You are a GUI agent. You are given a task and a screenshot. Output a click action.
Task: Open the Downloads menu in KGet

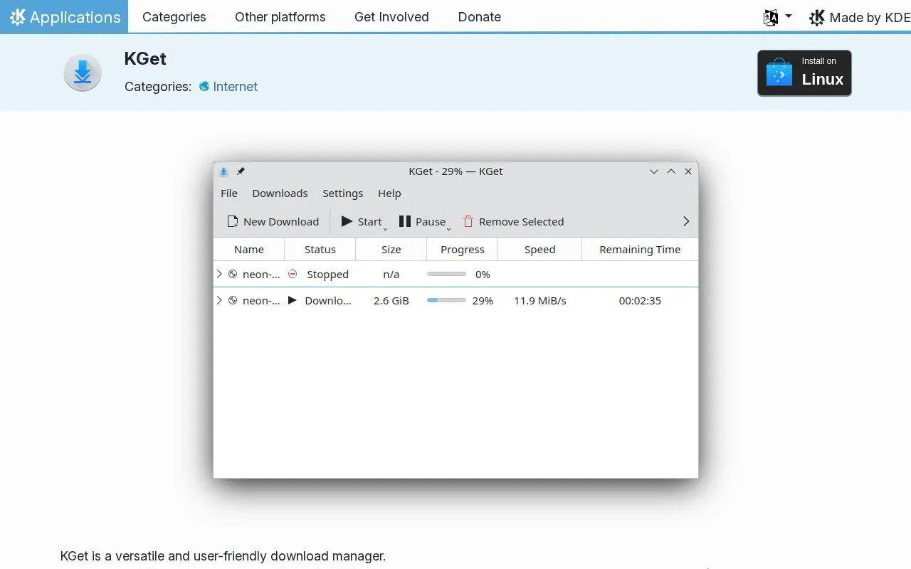pos(280,193)
